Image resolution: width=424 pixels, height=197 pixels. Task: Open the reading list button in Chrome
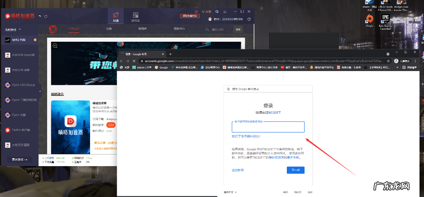pos(410,67)
